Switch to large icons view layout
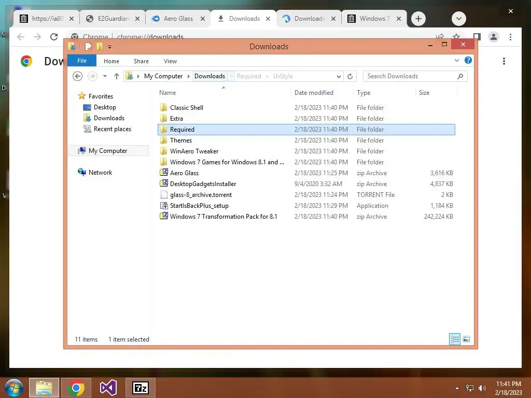531x398 pixels. tap(466, 339)
